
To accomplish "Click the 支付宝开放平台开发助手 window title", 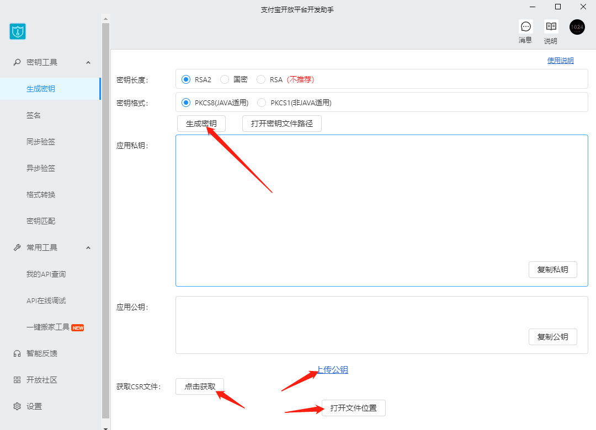I will pyautogui.click(x=297, y=10).
